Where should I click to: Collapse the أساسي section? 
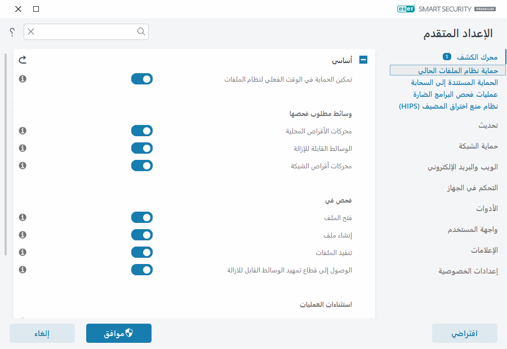coord(363,59)
